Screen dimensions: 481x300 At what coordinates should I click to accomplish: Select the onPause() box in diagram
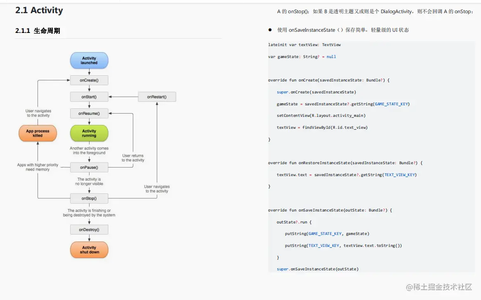point(89,167)
